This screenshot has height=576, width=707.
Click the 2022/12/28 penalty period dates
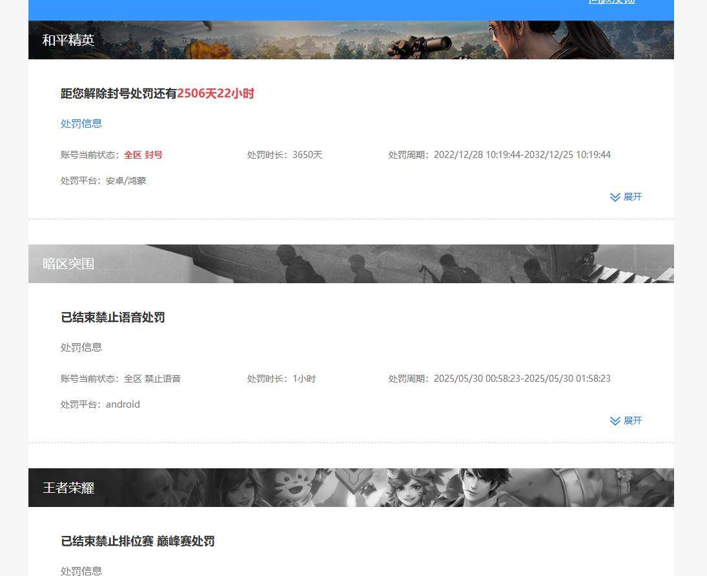522,155
